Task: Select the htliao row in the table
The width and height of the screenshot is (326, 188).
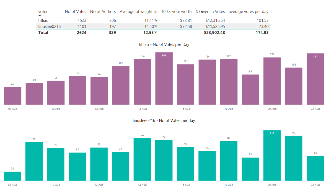Action: (44, 20)
